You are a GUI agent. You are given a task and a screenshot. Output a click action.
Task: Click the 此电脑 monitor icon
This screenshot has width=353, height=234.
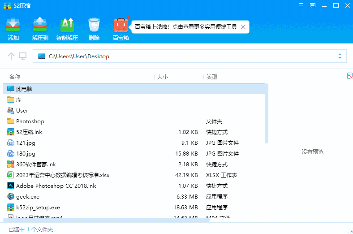coord(11,89)
